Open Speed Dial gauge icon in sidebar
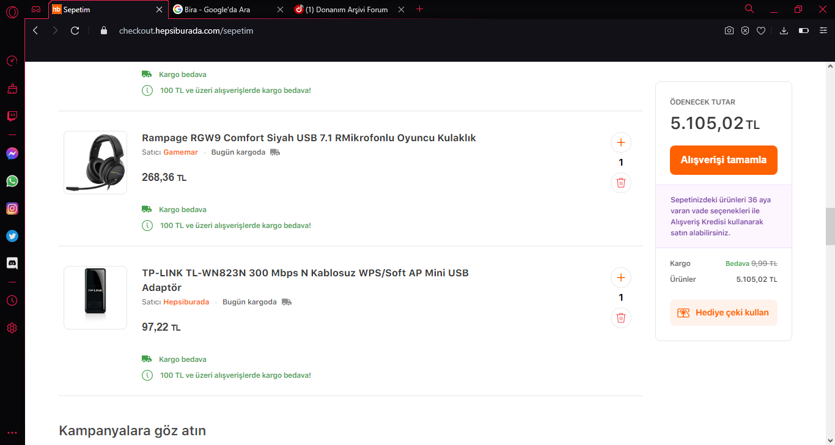Image resolution: width=835 pixels, height=445 pixels. (12, 61)
